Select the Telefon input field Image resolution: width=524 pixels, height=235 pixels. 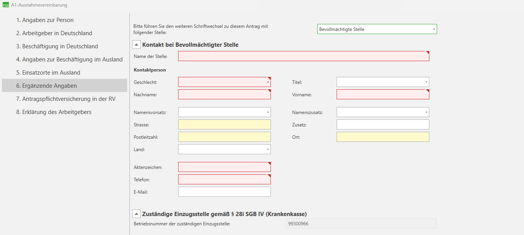(224, 179)
